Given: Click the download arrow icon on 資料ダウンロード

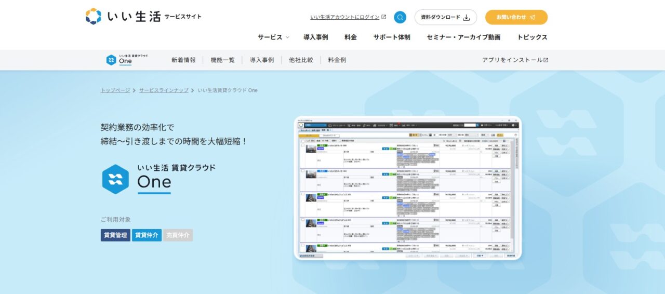Looking at the screenshot, I should tap(466, 17).
